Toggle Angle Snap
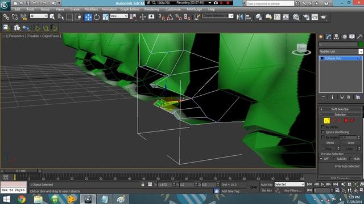Viewport: 364px width, 204px height. [x=170, y=17]
